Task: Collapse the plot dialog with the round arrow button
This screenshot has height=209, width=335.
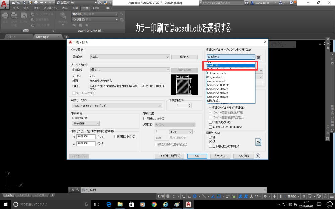Action: [x=258, y=156]
